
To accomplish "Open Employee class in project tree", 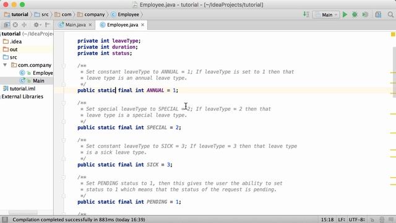I will click(x=36, y=73).
